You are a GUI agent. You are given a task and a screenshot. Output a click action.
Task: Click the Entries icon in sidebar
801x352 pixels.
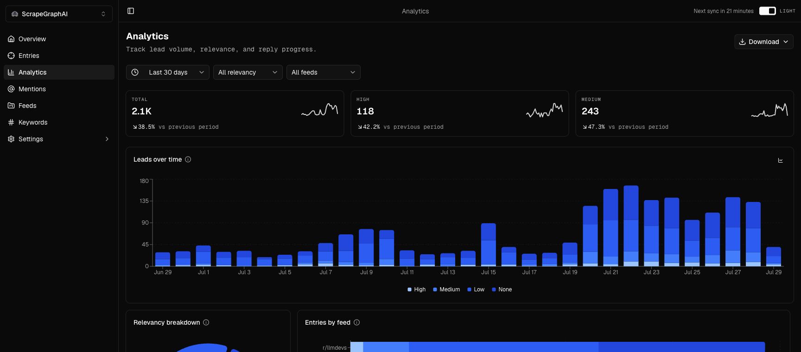pos(11,56)
